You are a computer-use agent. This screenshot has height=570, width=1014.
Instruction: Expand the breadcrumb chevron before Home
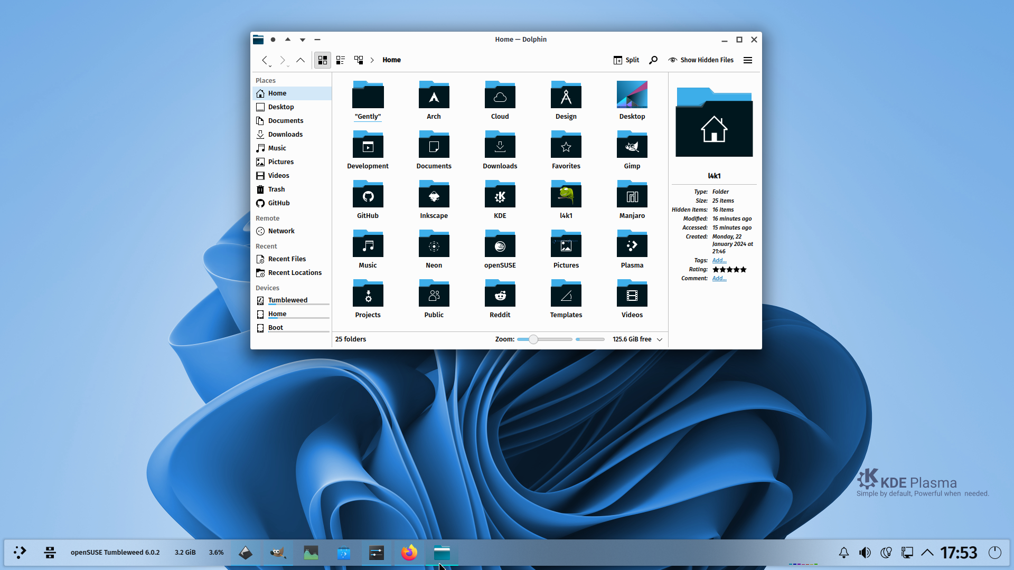pos(372,60)
